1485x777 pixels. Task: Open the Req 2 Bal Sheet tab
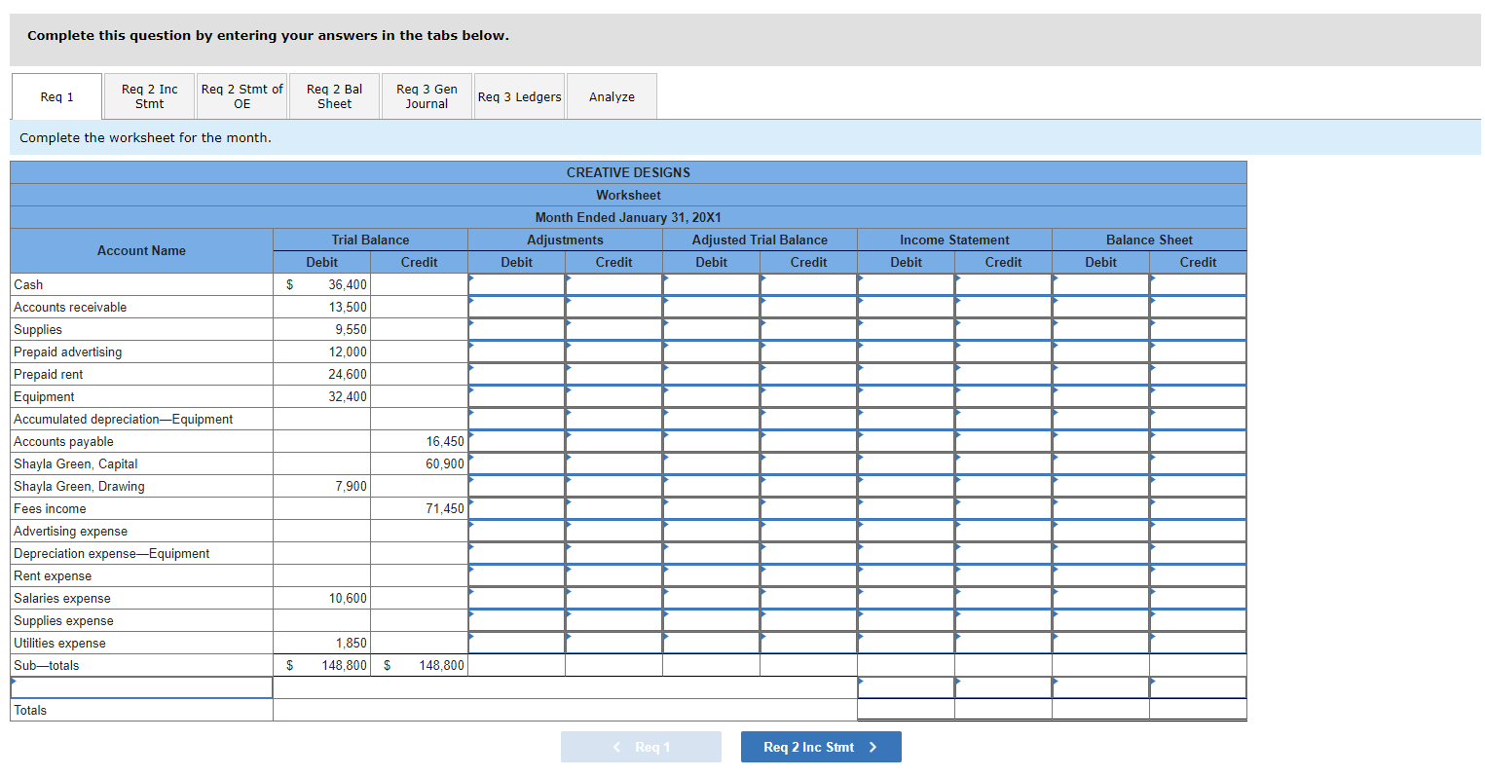pyautogui.click(x=334, y=96)
